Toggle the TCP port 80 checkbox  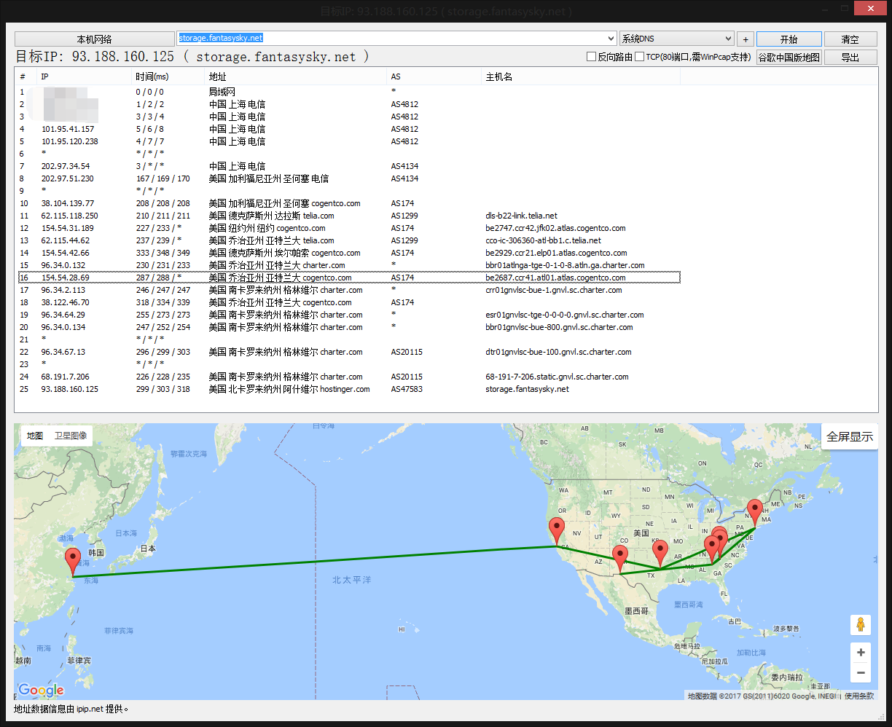point(640,57)
